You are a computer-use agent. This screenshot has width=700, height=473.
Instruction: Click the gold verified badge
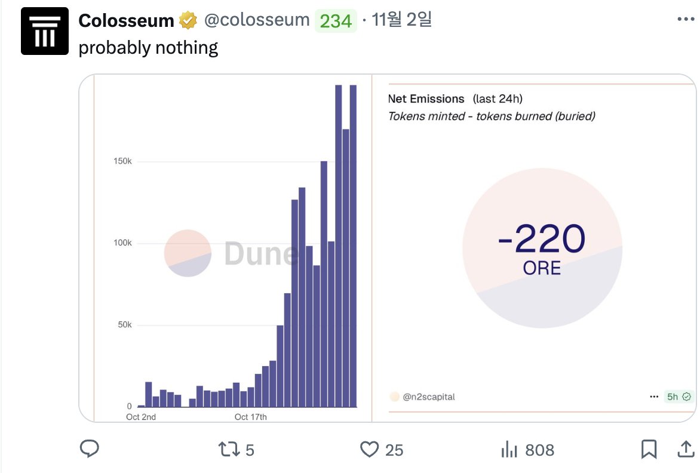188,20
